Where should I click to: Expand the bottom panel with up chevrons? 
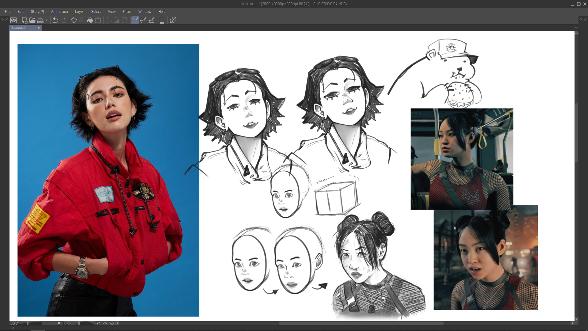(13, 328)
